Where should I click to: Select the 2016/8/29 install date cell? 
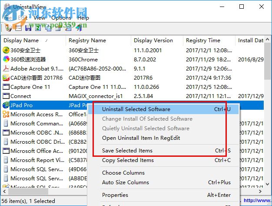(251, 60)
